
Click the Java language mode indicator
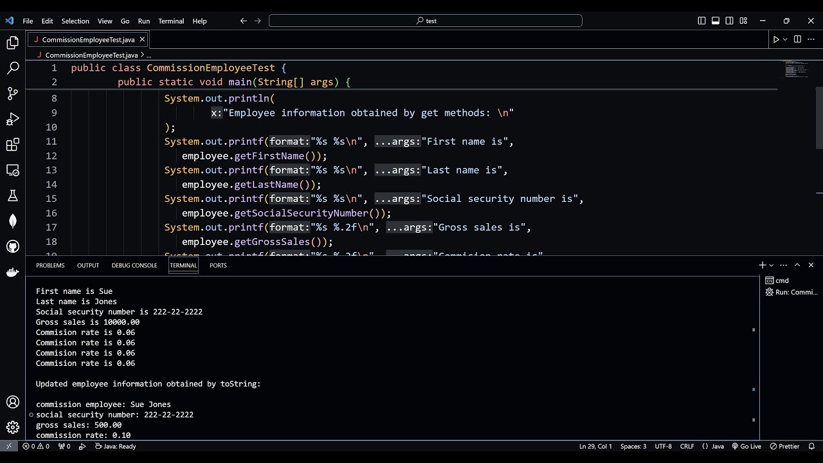point(713,446)
